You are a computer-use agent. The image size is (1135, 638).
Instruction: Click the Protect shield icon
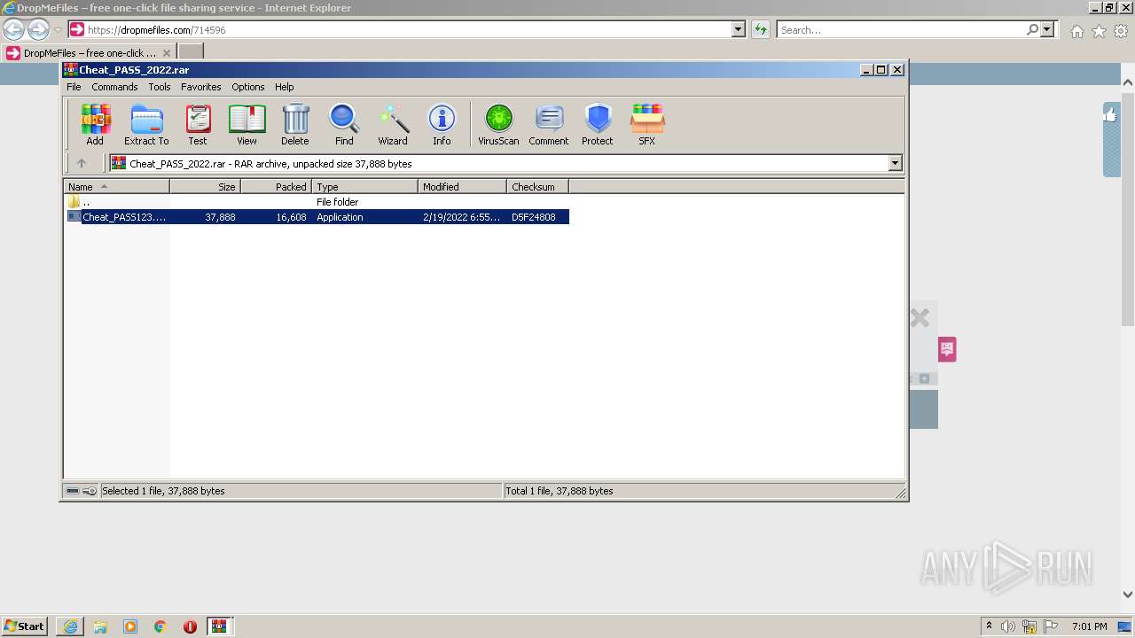598,124
